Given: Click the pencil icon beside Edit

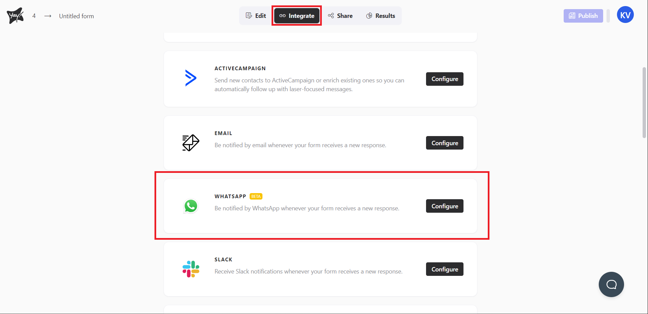Looking at the screenshot, I should pyautogui.click(x=249, y=16).
